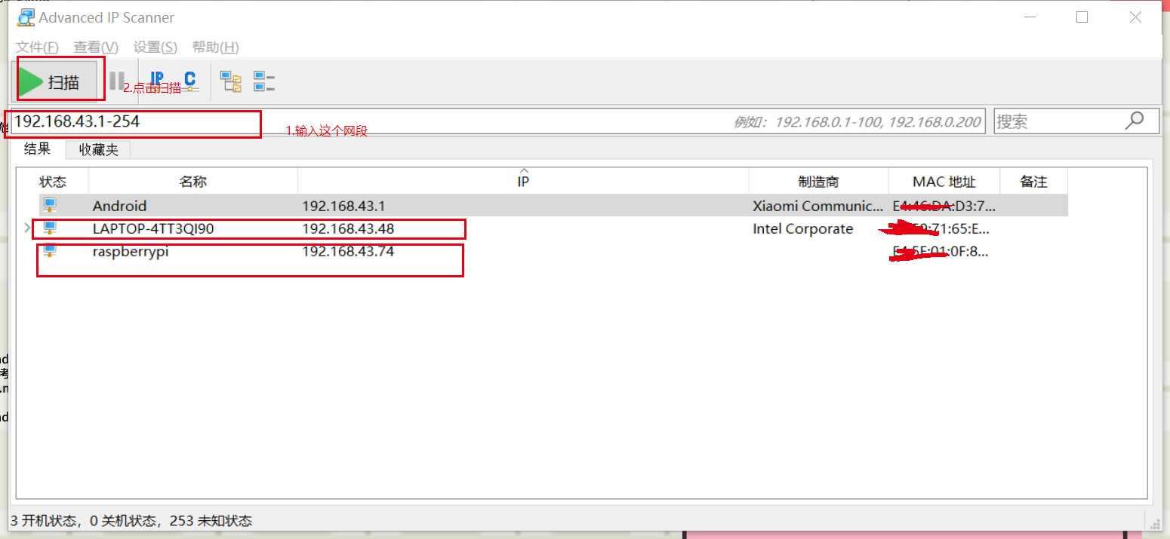Screen dimensions: 1170x539
Task: Switch to the 收藏夹 tab
Action: 99,150
